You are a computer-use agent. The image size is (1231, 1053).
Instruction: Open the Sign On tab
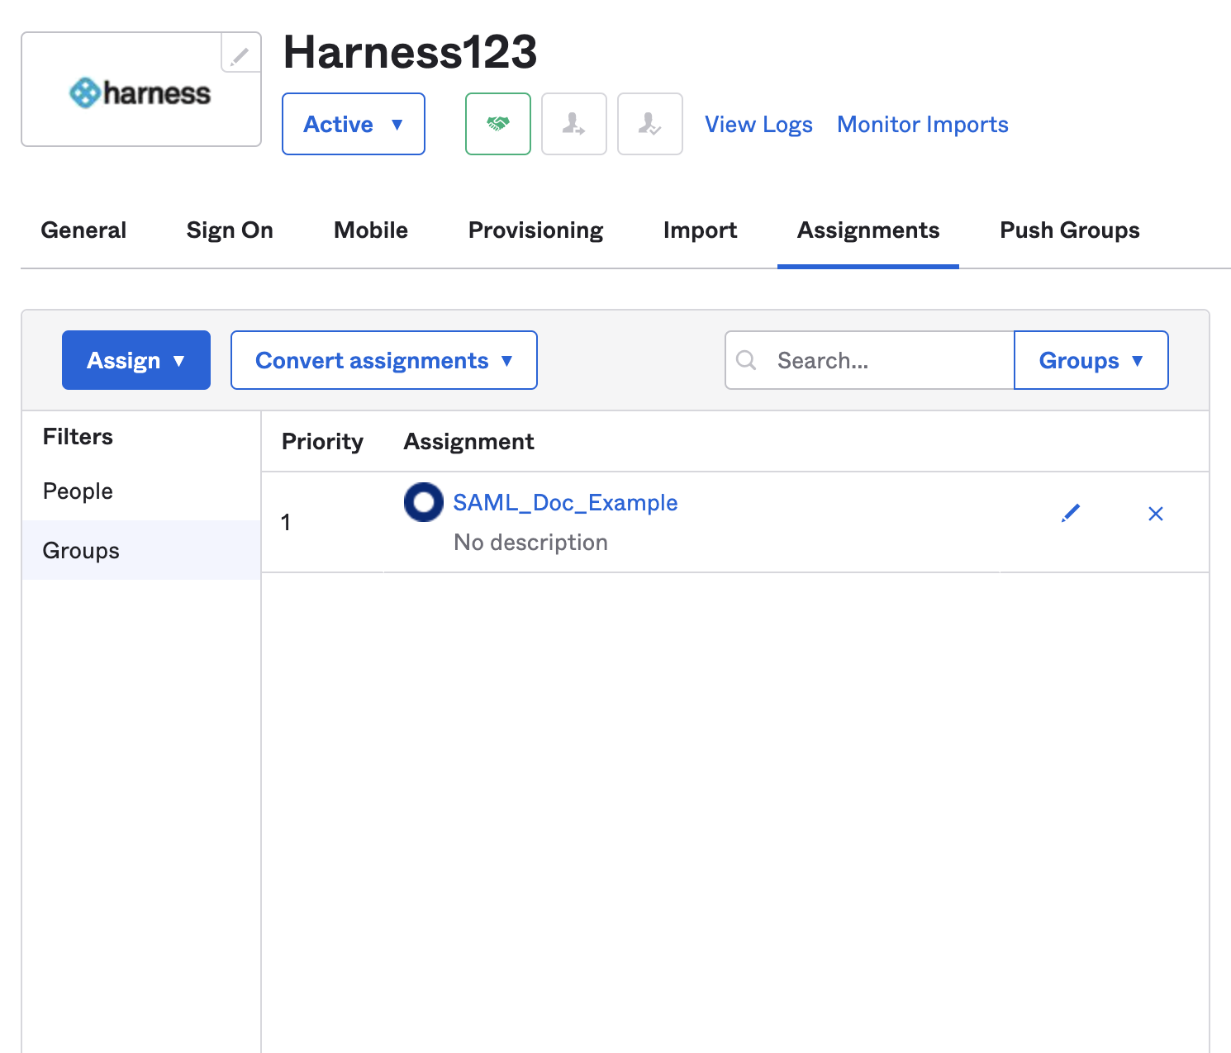coord(230,230)
